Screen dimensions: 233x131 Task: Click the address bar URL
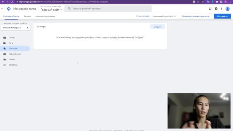[x=63, y=2]
